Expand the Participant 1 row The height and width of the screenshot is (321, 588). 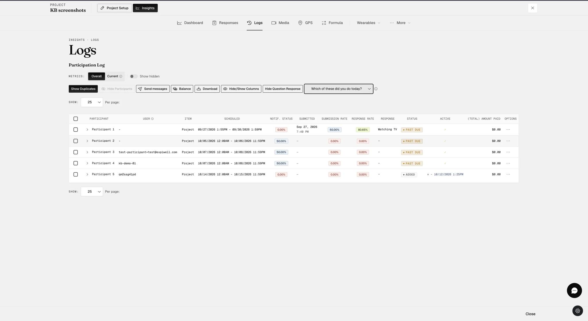pos(87,130)
